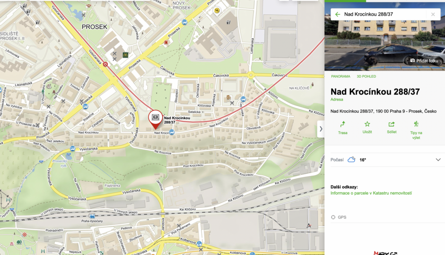Screen dimensions: 445x255
Task: Save the place with Uložit star icon
Action: [367, 127]
